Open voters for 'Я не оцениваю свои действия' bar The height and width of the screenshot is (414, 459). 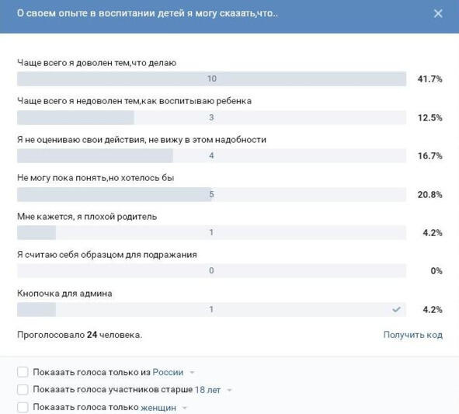click(212, 156)
